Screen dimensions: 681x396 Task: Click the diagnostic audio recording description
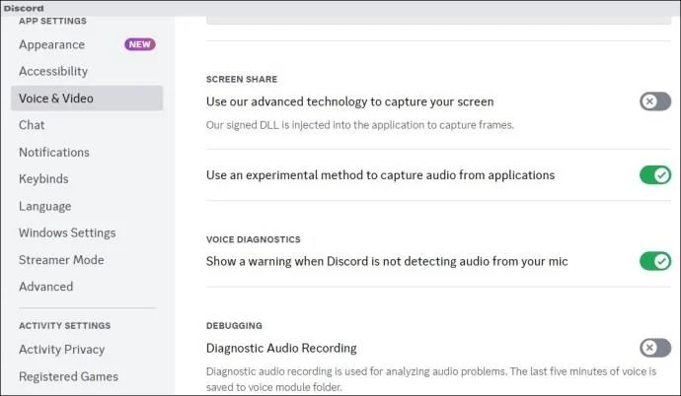[431, 379]
